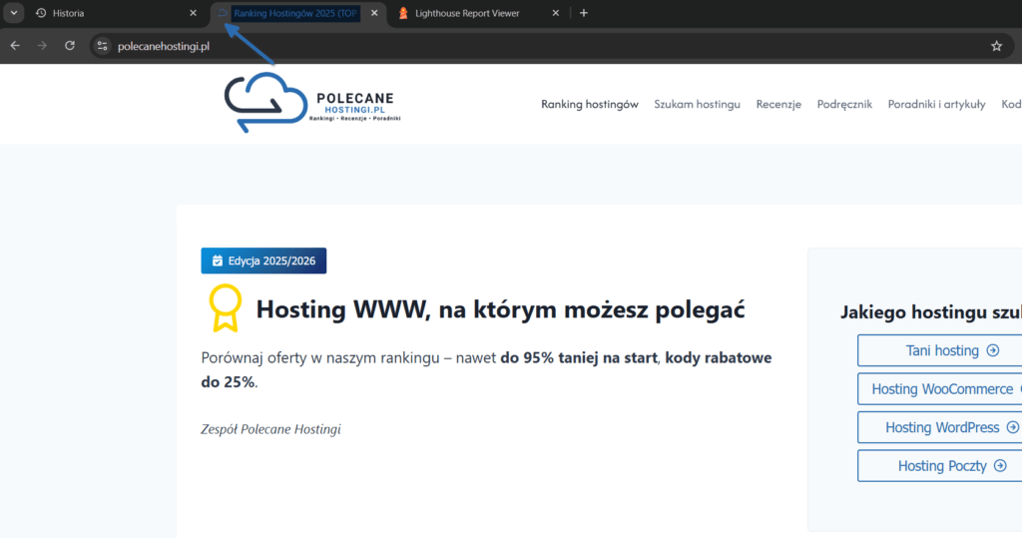Image resolution: width=1022 pixels, height=538 pixels.
Task: Open Podręcznik menu item
Action: click(844, 105)
